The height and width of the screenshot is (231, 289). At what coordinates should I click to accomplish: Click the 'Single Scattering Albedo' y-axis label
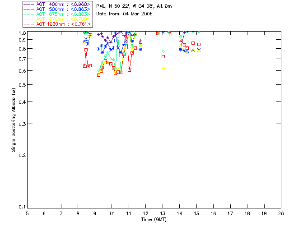point(14,120)
